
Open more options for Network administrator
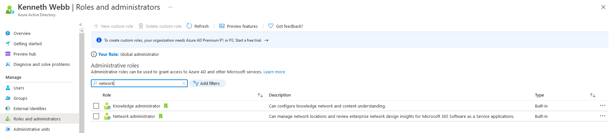(602, 116)
